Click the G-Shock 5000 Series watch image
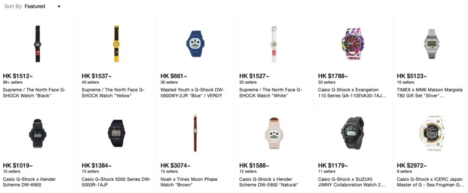 [x=117, y=133]
